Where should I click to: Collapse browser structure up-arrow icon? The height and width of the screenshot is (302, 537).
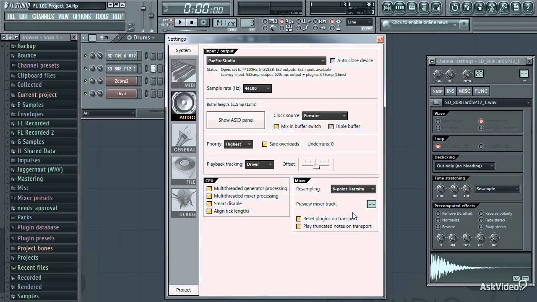click(x=10, y=37)
